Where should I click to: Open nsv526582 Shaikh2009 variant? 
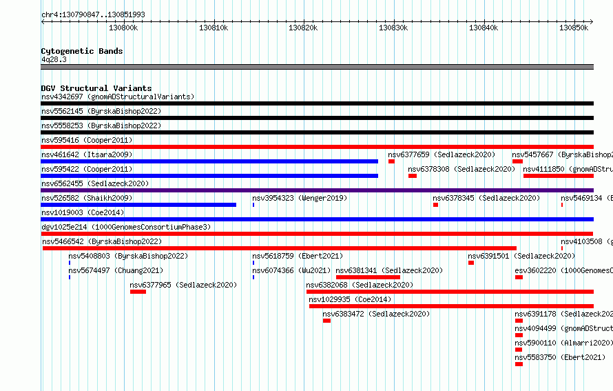87,198
